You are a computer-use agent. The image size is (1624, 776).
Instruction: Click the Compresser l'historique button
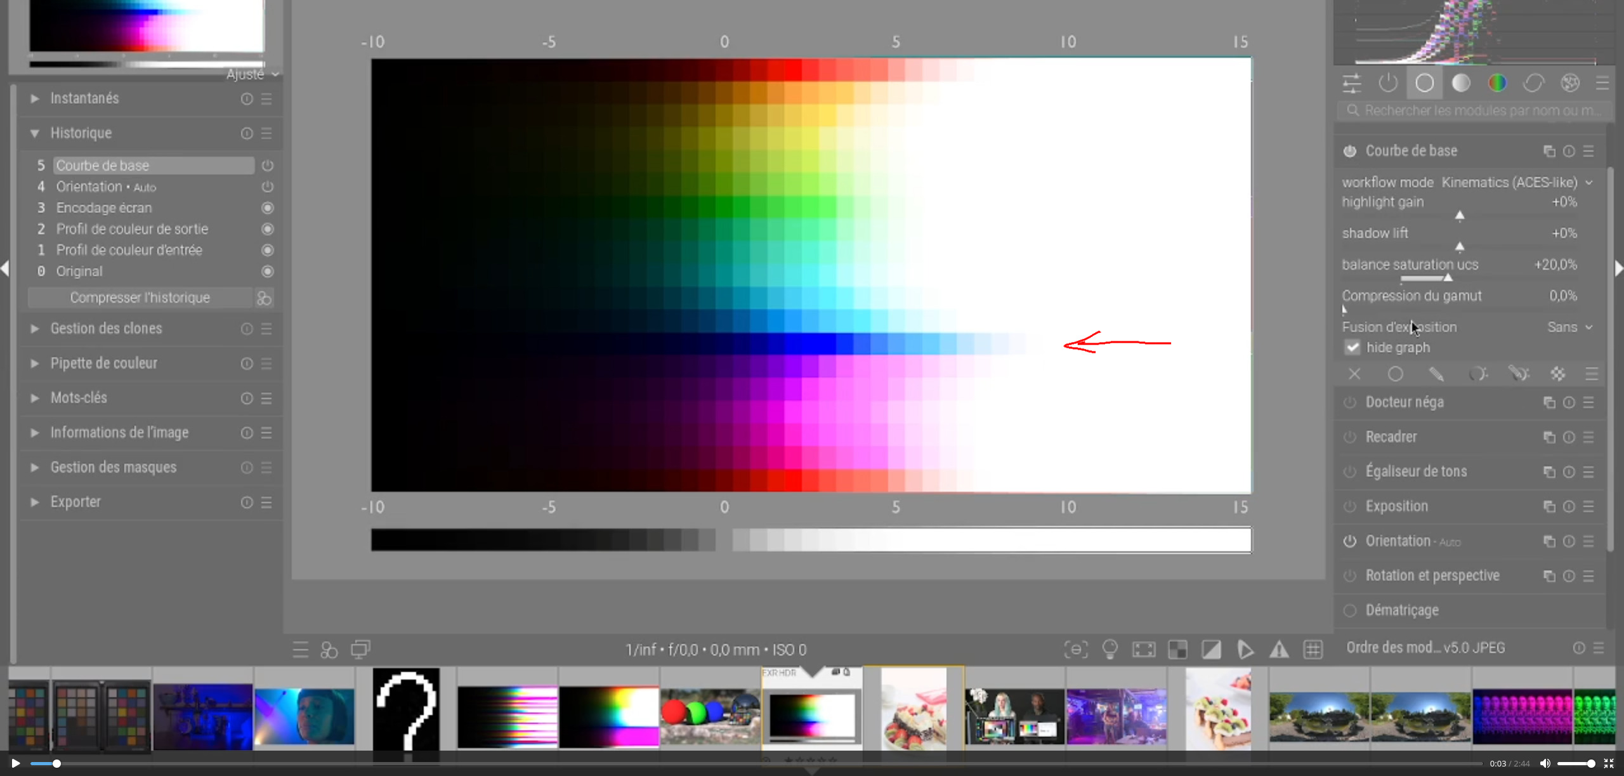(140, 298)
